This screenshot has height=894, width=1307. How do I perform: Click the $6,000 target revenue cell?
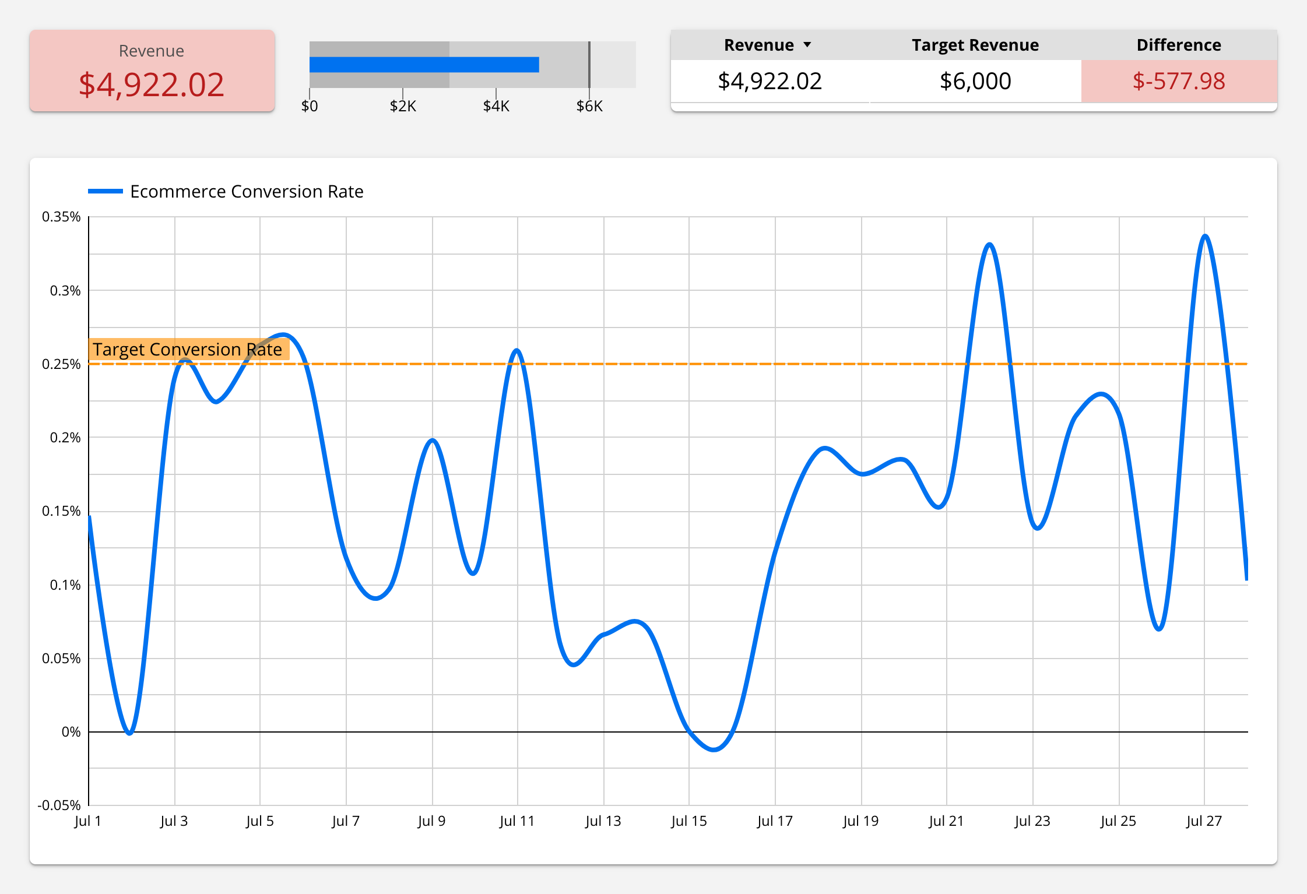[x=975, y=82]
